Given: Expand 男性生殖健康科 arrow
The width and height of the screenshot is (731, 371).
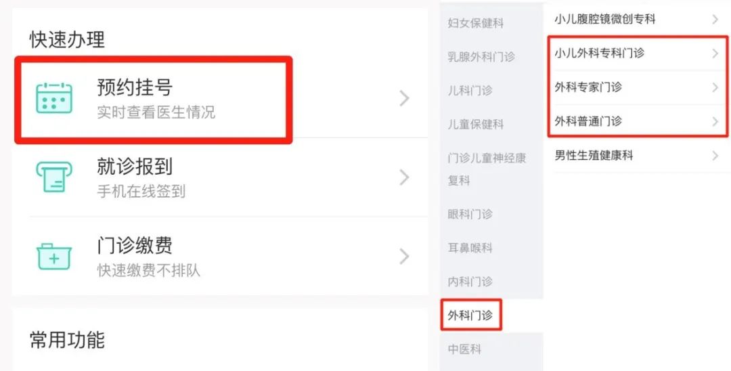Looking at the screenshot, I should tap(715, 155).
